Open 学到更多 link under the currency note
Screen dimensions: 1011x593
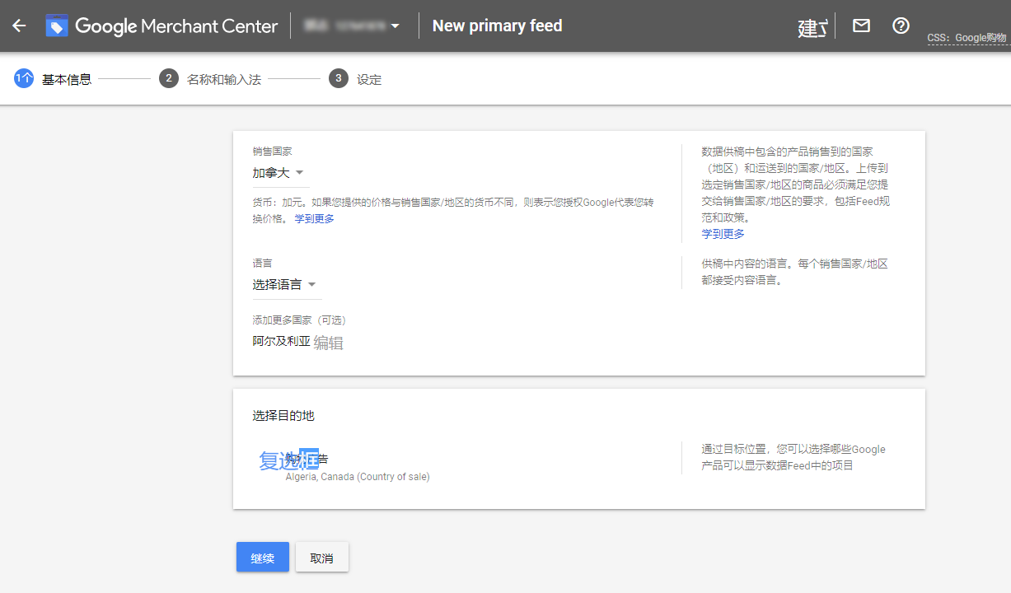point(315,218)
